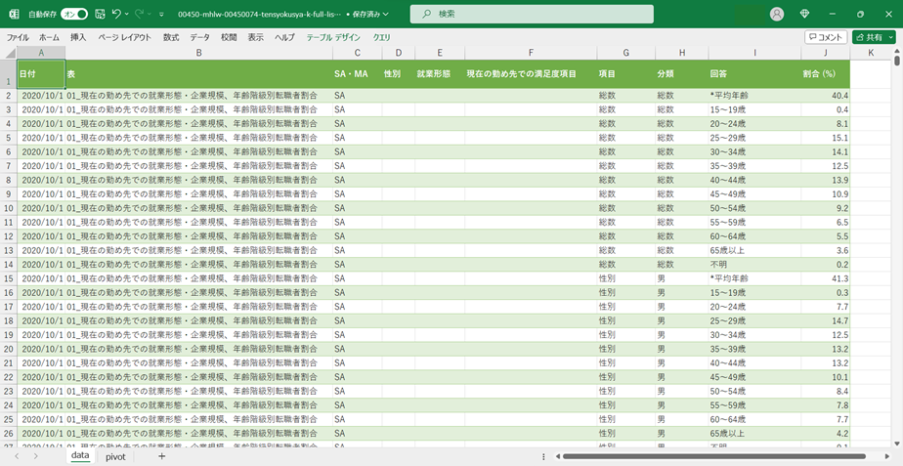Click the Undo arrow icon

click(x=116, y=15)
